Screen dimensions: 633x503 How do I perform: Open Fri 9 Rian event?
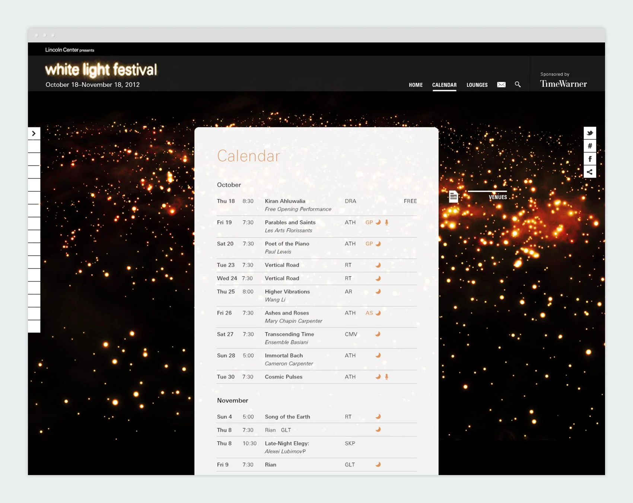click(270, 465)
